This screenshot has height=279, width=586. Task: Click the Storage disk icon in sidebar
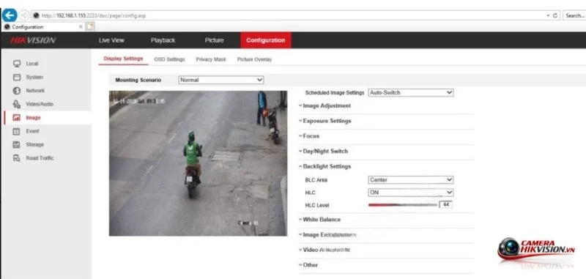pyautogui.click(x=16, y=144)
